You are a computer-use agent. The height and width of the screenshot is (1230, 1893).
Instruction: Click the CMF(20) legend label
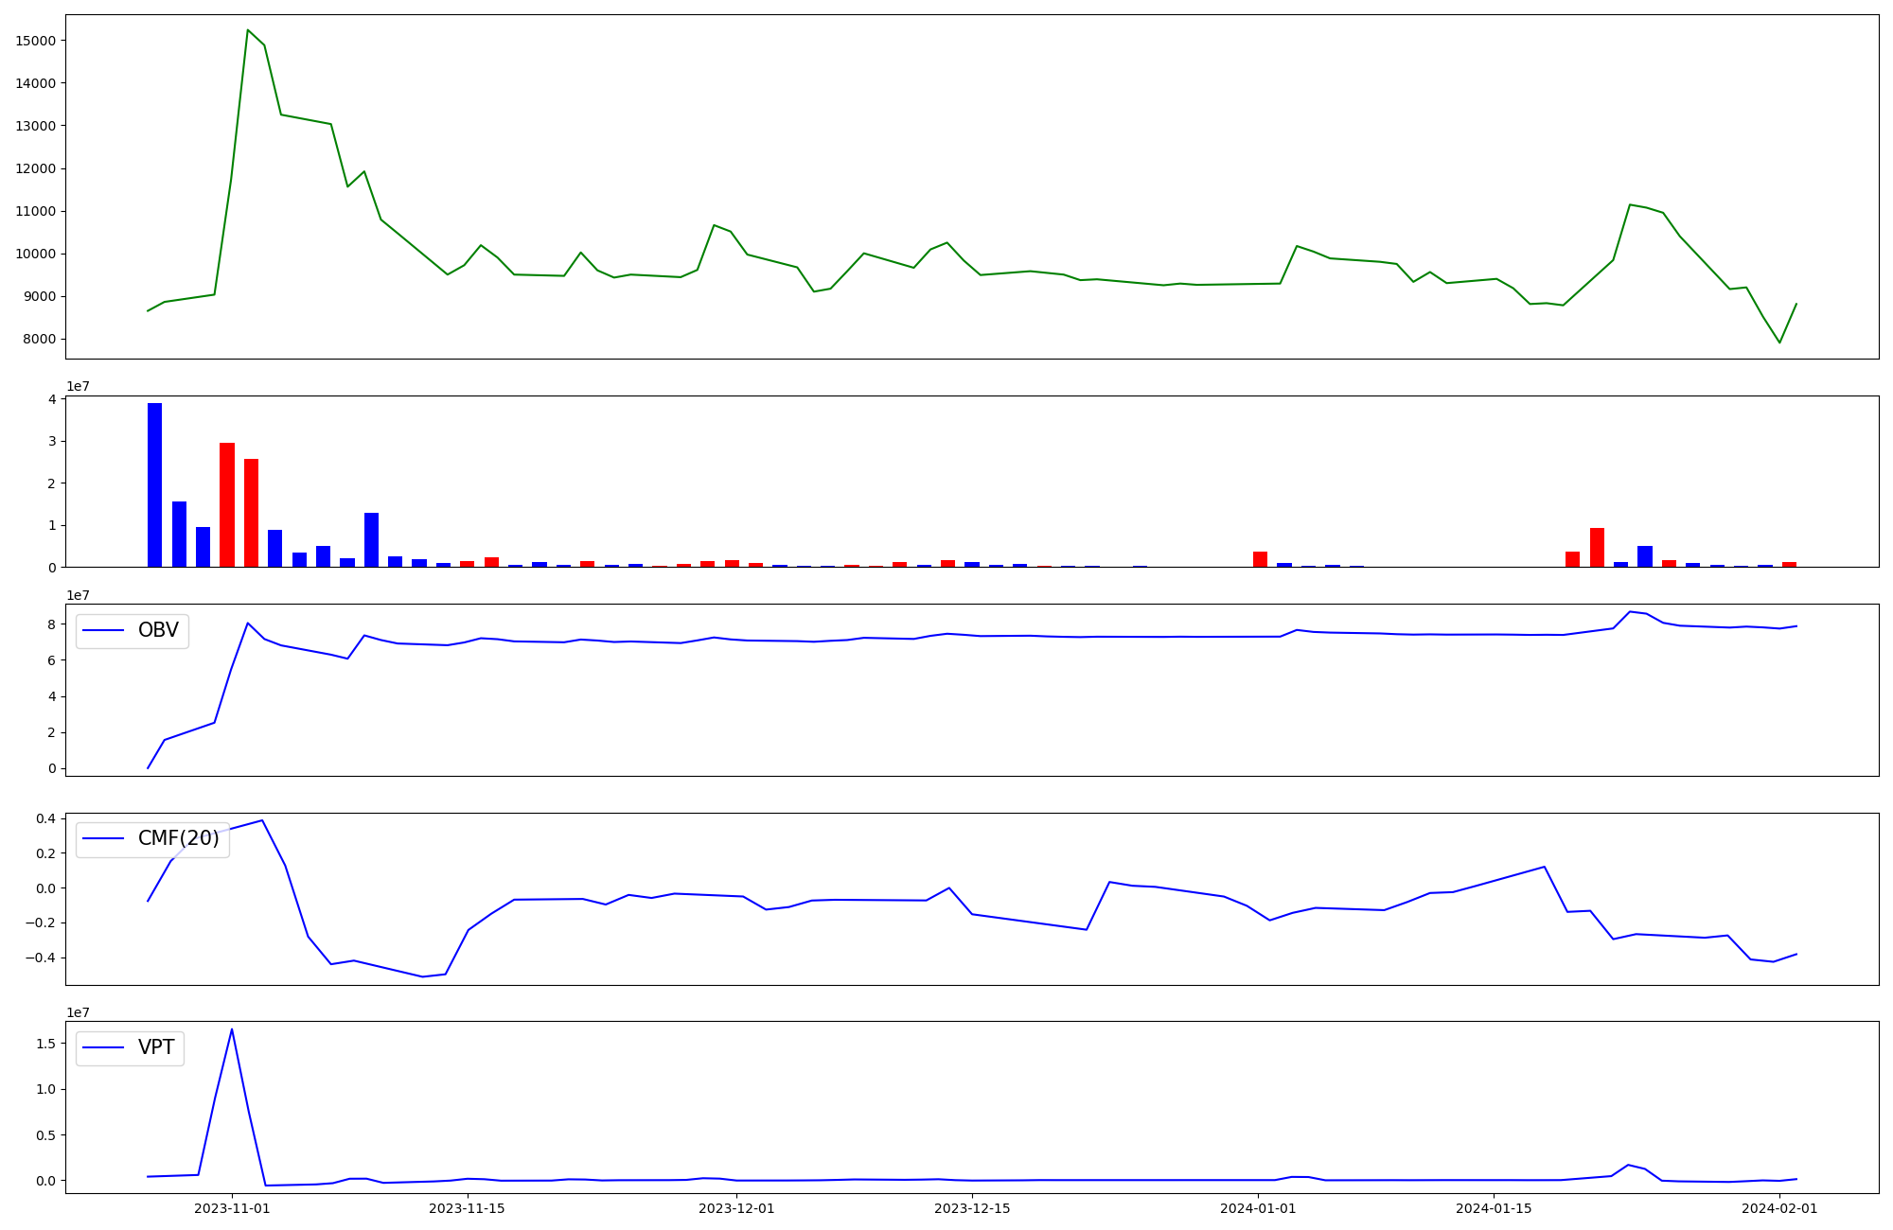(178, 838)
